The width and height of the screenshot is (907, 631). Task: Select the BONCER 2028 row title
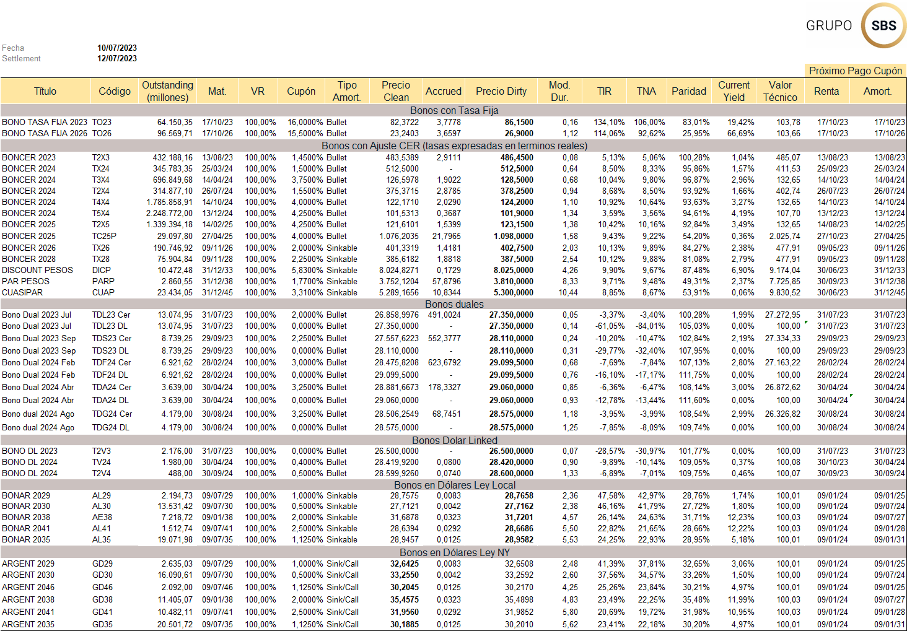[28, 259]
